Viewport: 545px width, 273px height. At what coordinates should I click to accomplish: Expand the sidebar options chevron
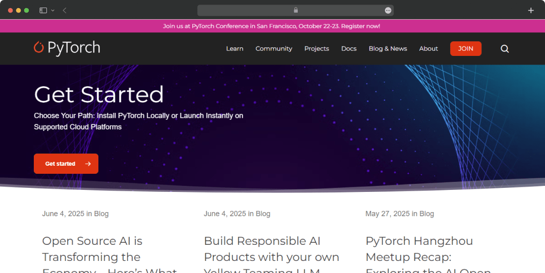[53, 11]
